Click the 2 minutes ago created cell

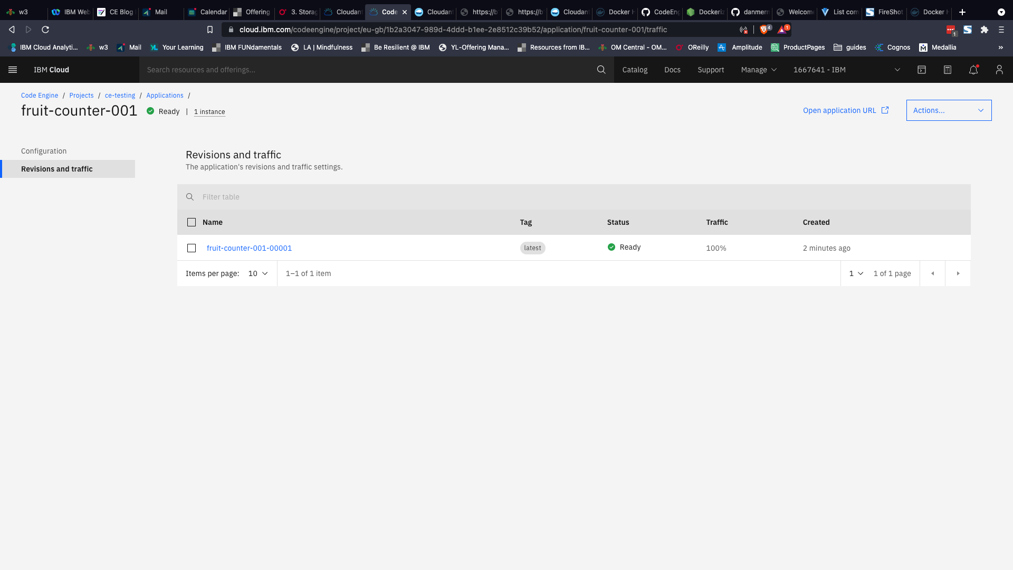pyautogui.click(x=826, y=248)
